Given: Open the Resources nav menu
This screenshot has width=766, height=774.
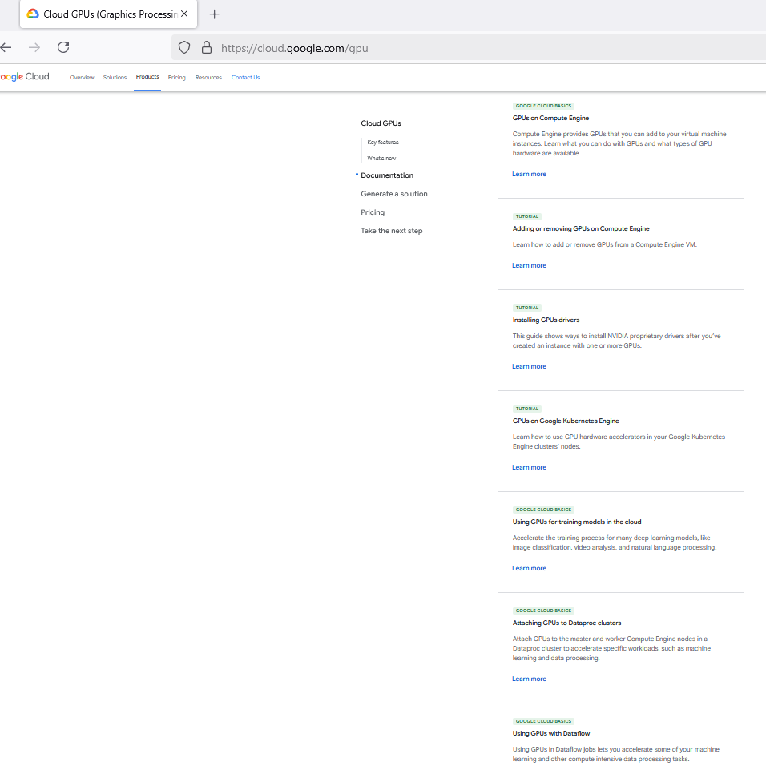Looking at the screenshot, I should pos(208,78).
